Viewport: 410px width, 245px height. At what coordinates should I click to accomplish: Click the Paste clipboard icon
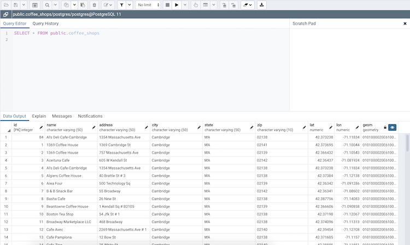[x=82, y=5]
